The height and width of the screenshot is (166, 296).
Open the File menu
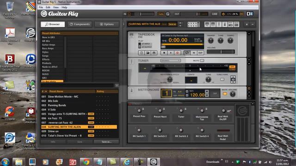click(41, 7)
